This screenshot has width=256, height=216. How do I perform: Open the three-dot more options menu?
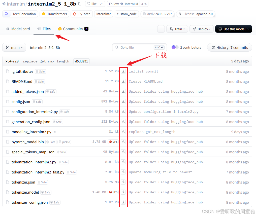pyautogui.click(x=161, y=29)
